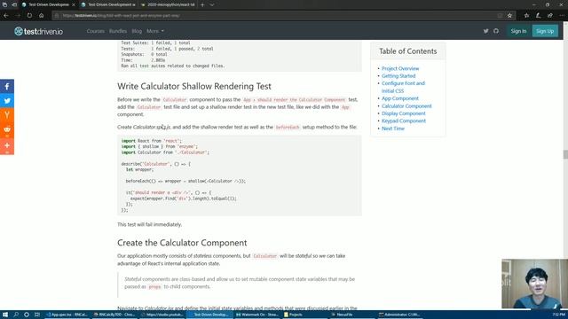Show tab previews chevron
The image size is (568, 319).
[x=212, y=4]
